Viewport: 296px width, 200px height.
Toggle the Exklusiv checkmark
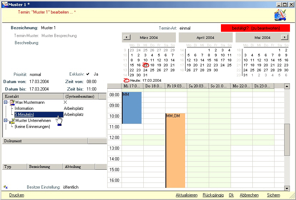pos(88,74)
